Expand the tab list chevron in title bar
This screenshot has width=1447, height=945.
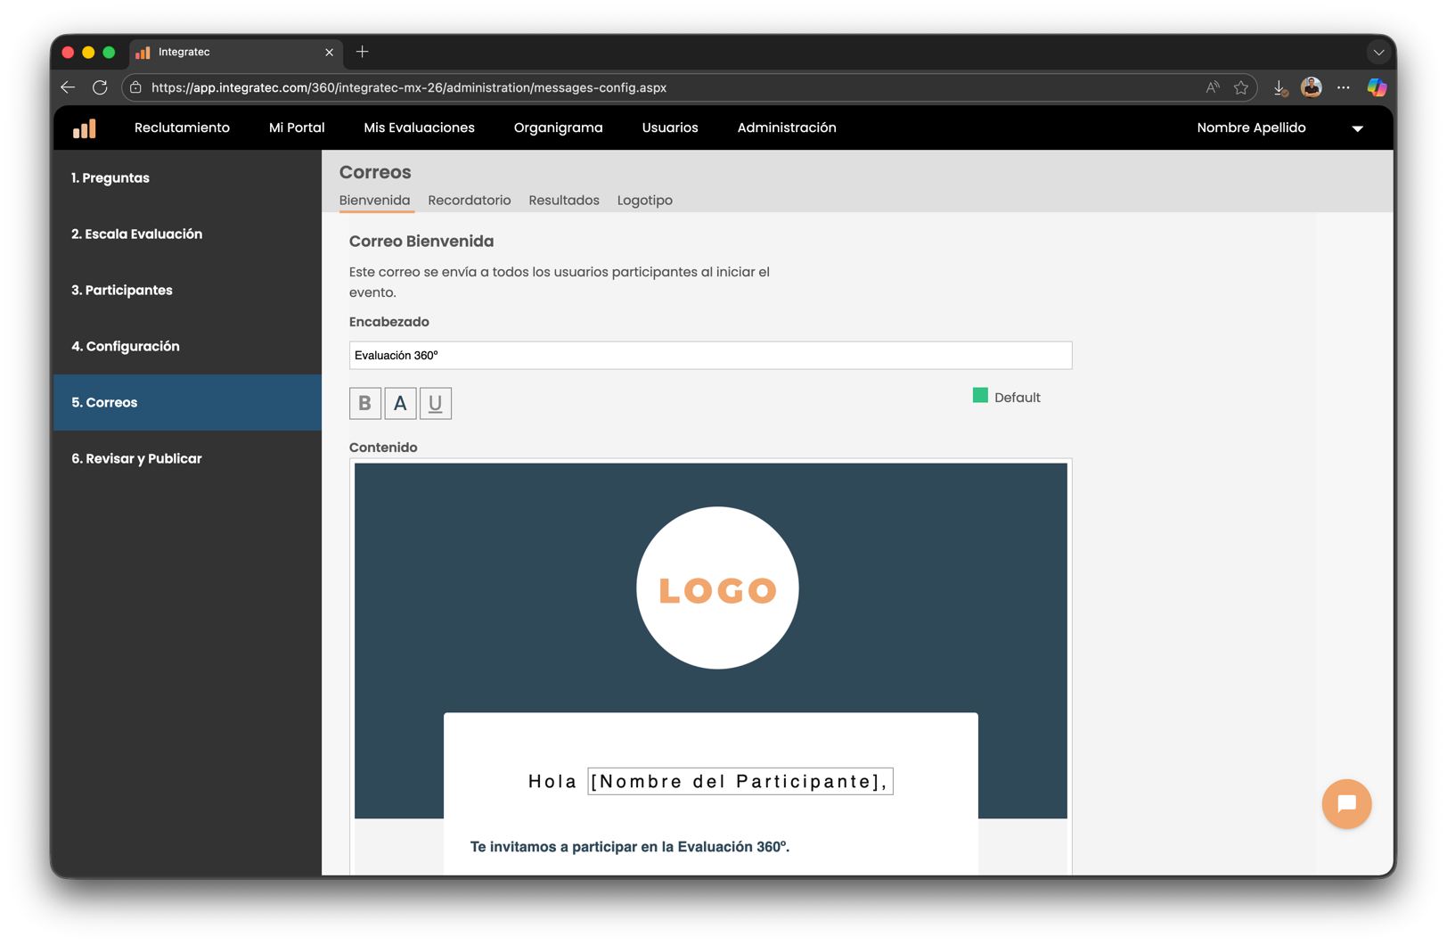(1378, 53)
